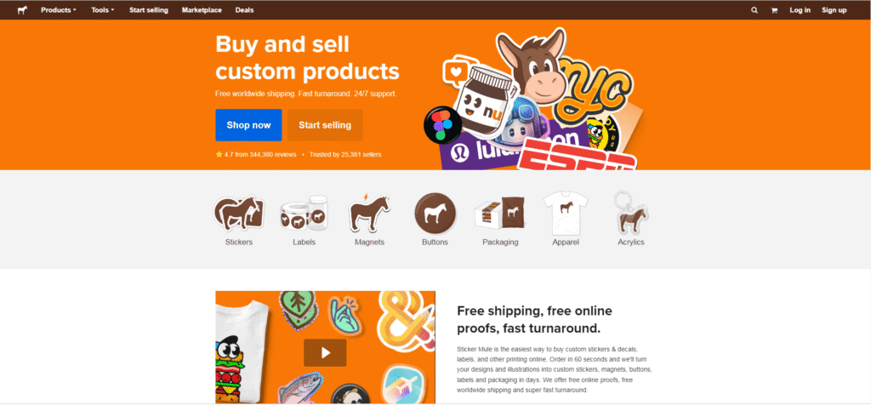Select the Stickers product icon

[239, 213]
